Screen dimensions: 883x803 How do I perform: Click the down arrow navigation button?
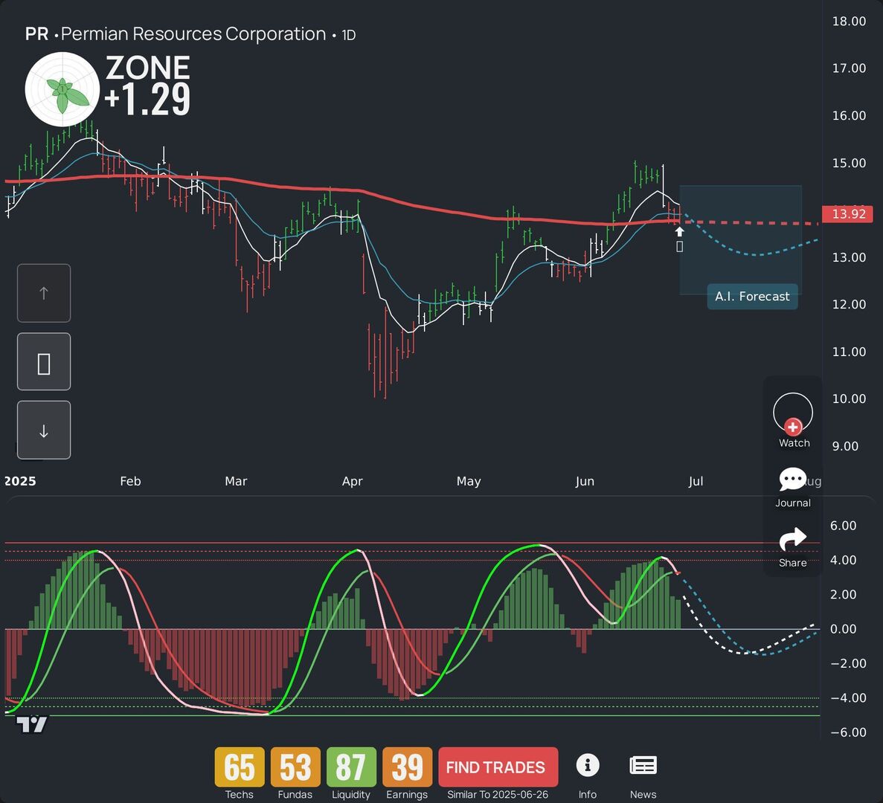coord(44,430)
